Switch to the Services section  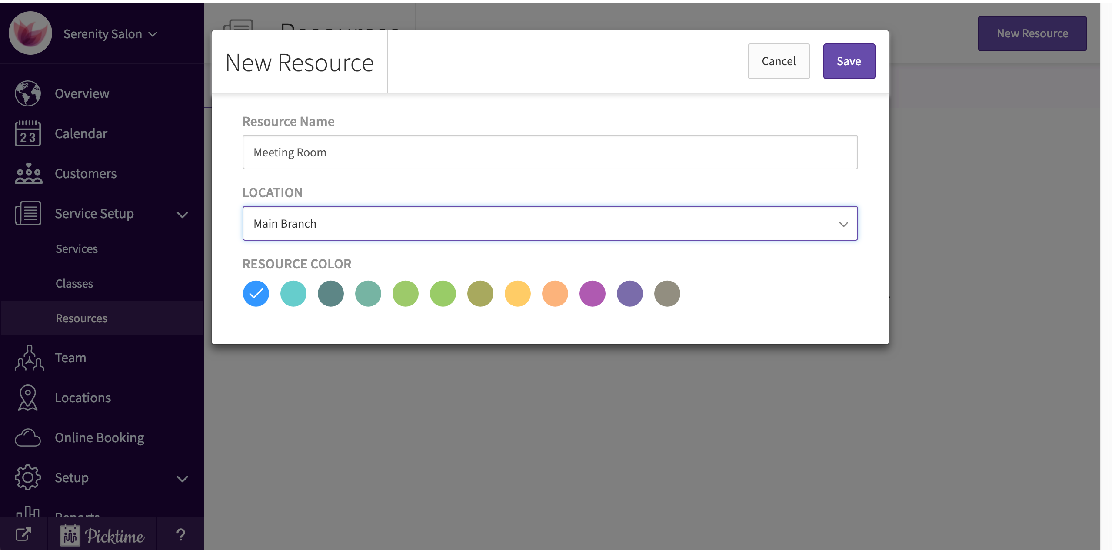[77, 248]
